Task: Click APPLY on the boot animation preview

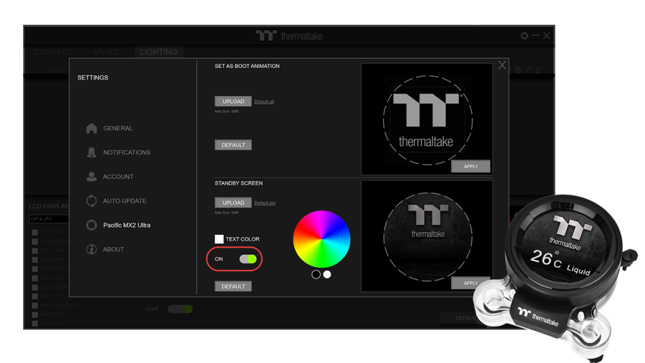Action: coord(471,166)
